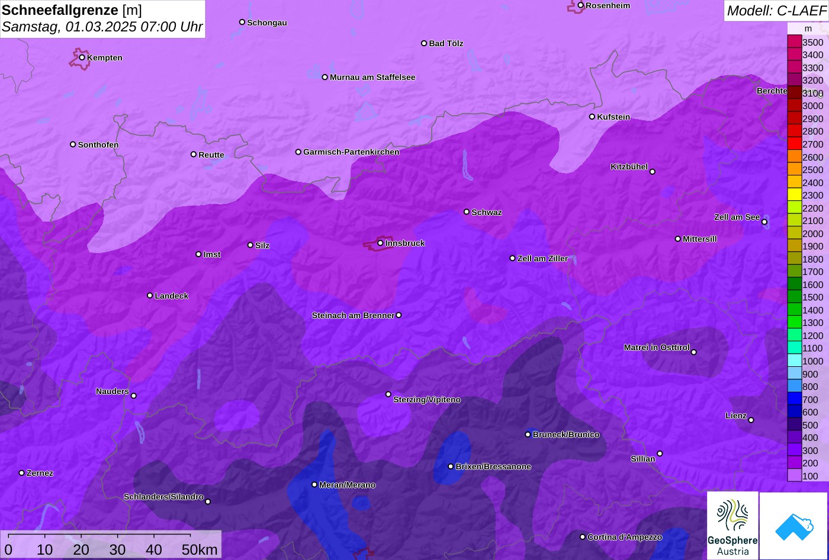Click the 1200 legend value text
Image resolution: width=829 pixels, height=560 pixels.
pos(813,335)
